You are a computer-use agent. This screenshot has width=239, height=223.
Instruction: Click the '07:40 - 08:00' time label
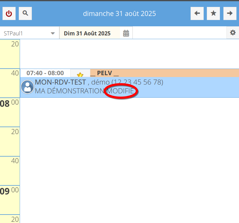tap(45, 73)
